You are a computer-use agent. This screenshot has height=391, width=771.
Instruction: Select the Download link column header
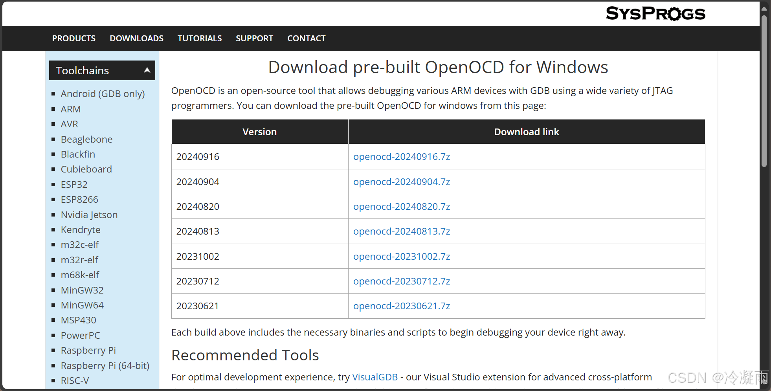pos(527,132)
